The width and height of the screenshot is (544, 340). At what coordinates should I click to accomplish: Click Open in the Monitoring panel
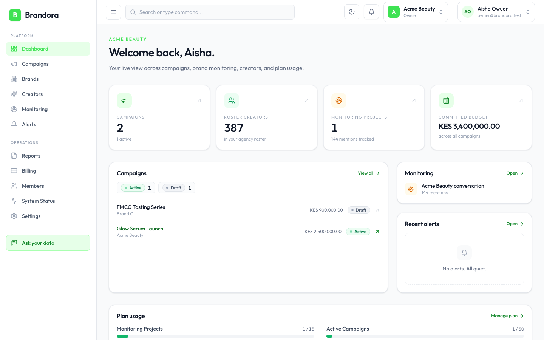[x=515, y=173]
